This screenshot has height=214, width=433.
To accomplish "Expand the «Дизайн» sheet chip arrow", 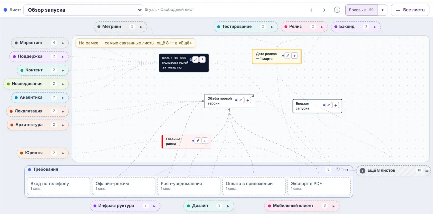I will point(228,206).
